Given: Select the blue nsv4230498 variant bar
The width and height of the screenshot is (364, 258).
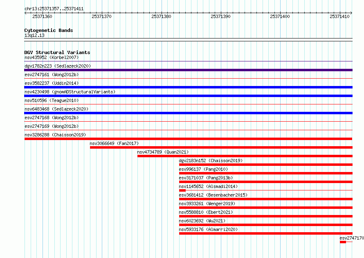Looking at the screenshot, I should point(188,96).
